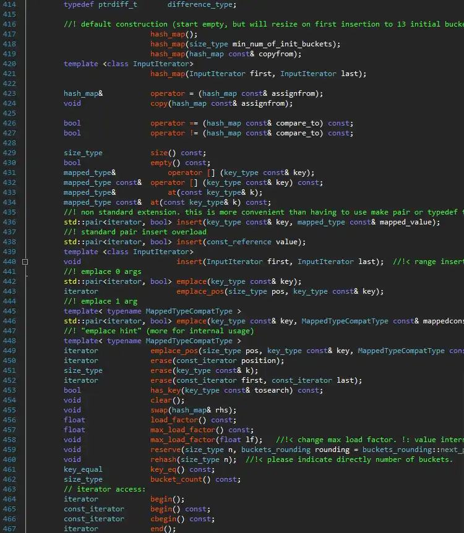
Task: Click 'max_load_factor' on line 457
Action: pyautogui.click(x=183, y=430)
